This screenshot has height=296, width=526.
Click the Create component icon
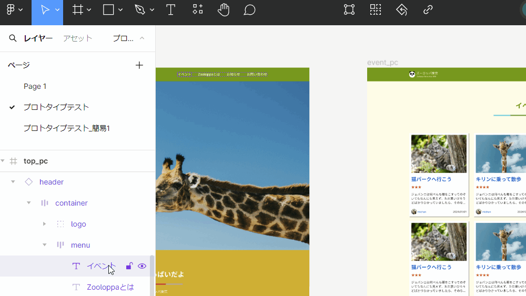tap(376, 9)
